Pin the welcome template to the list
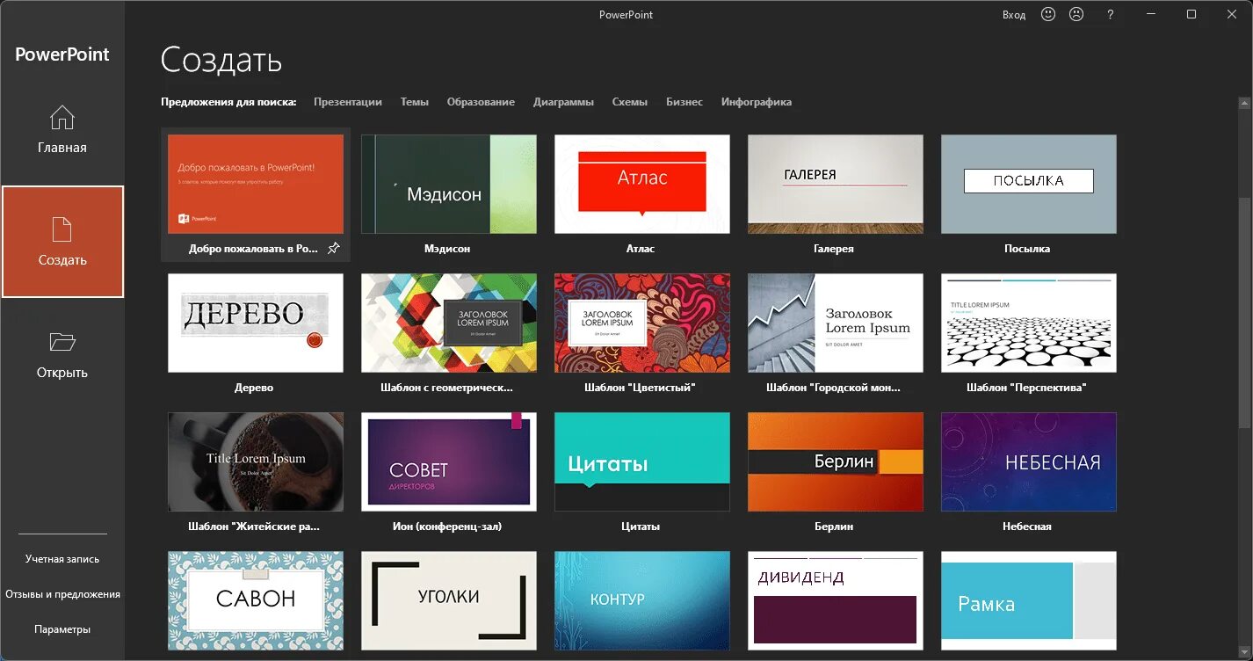This screenshot has width=1253, height=661. coord(333,249)
